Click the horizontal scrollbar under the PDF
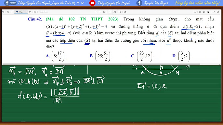Image resolution: width=223 pixels, height=125 pixels. click(101, 64)
